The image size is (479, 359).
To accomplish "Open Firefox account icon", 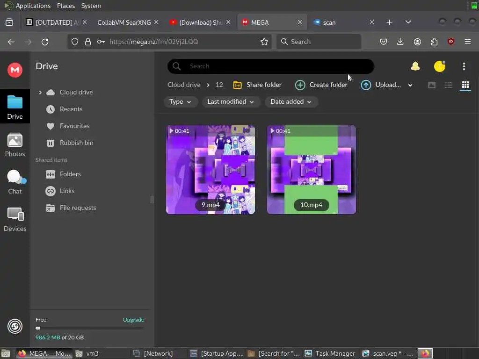I will tap(417, 42).
